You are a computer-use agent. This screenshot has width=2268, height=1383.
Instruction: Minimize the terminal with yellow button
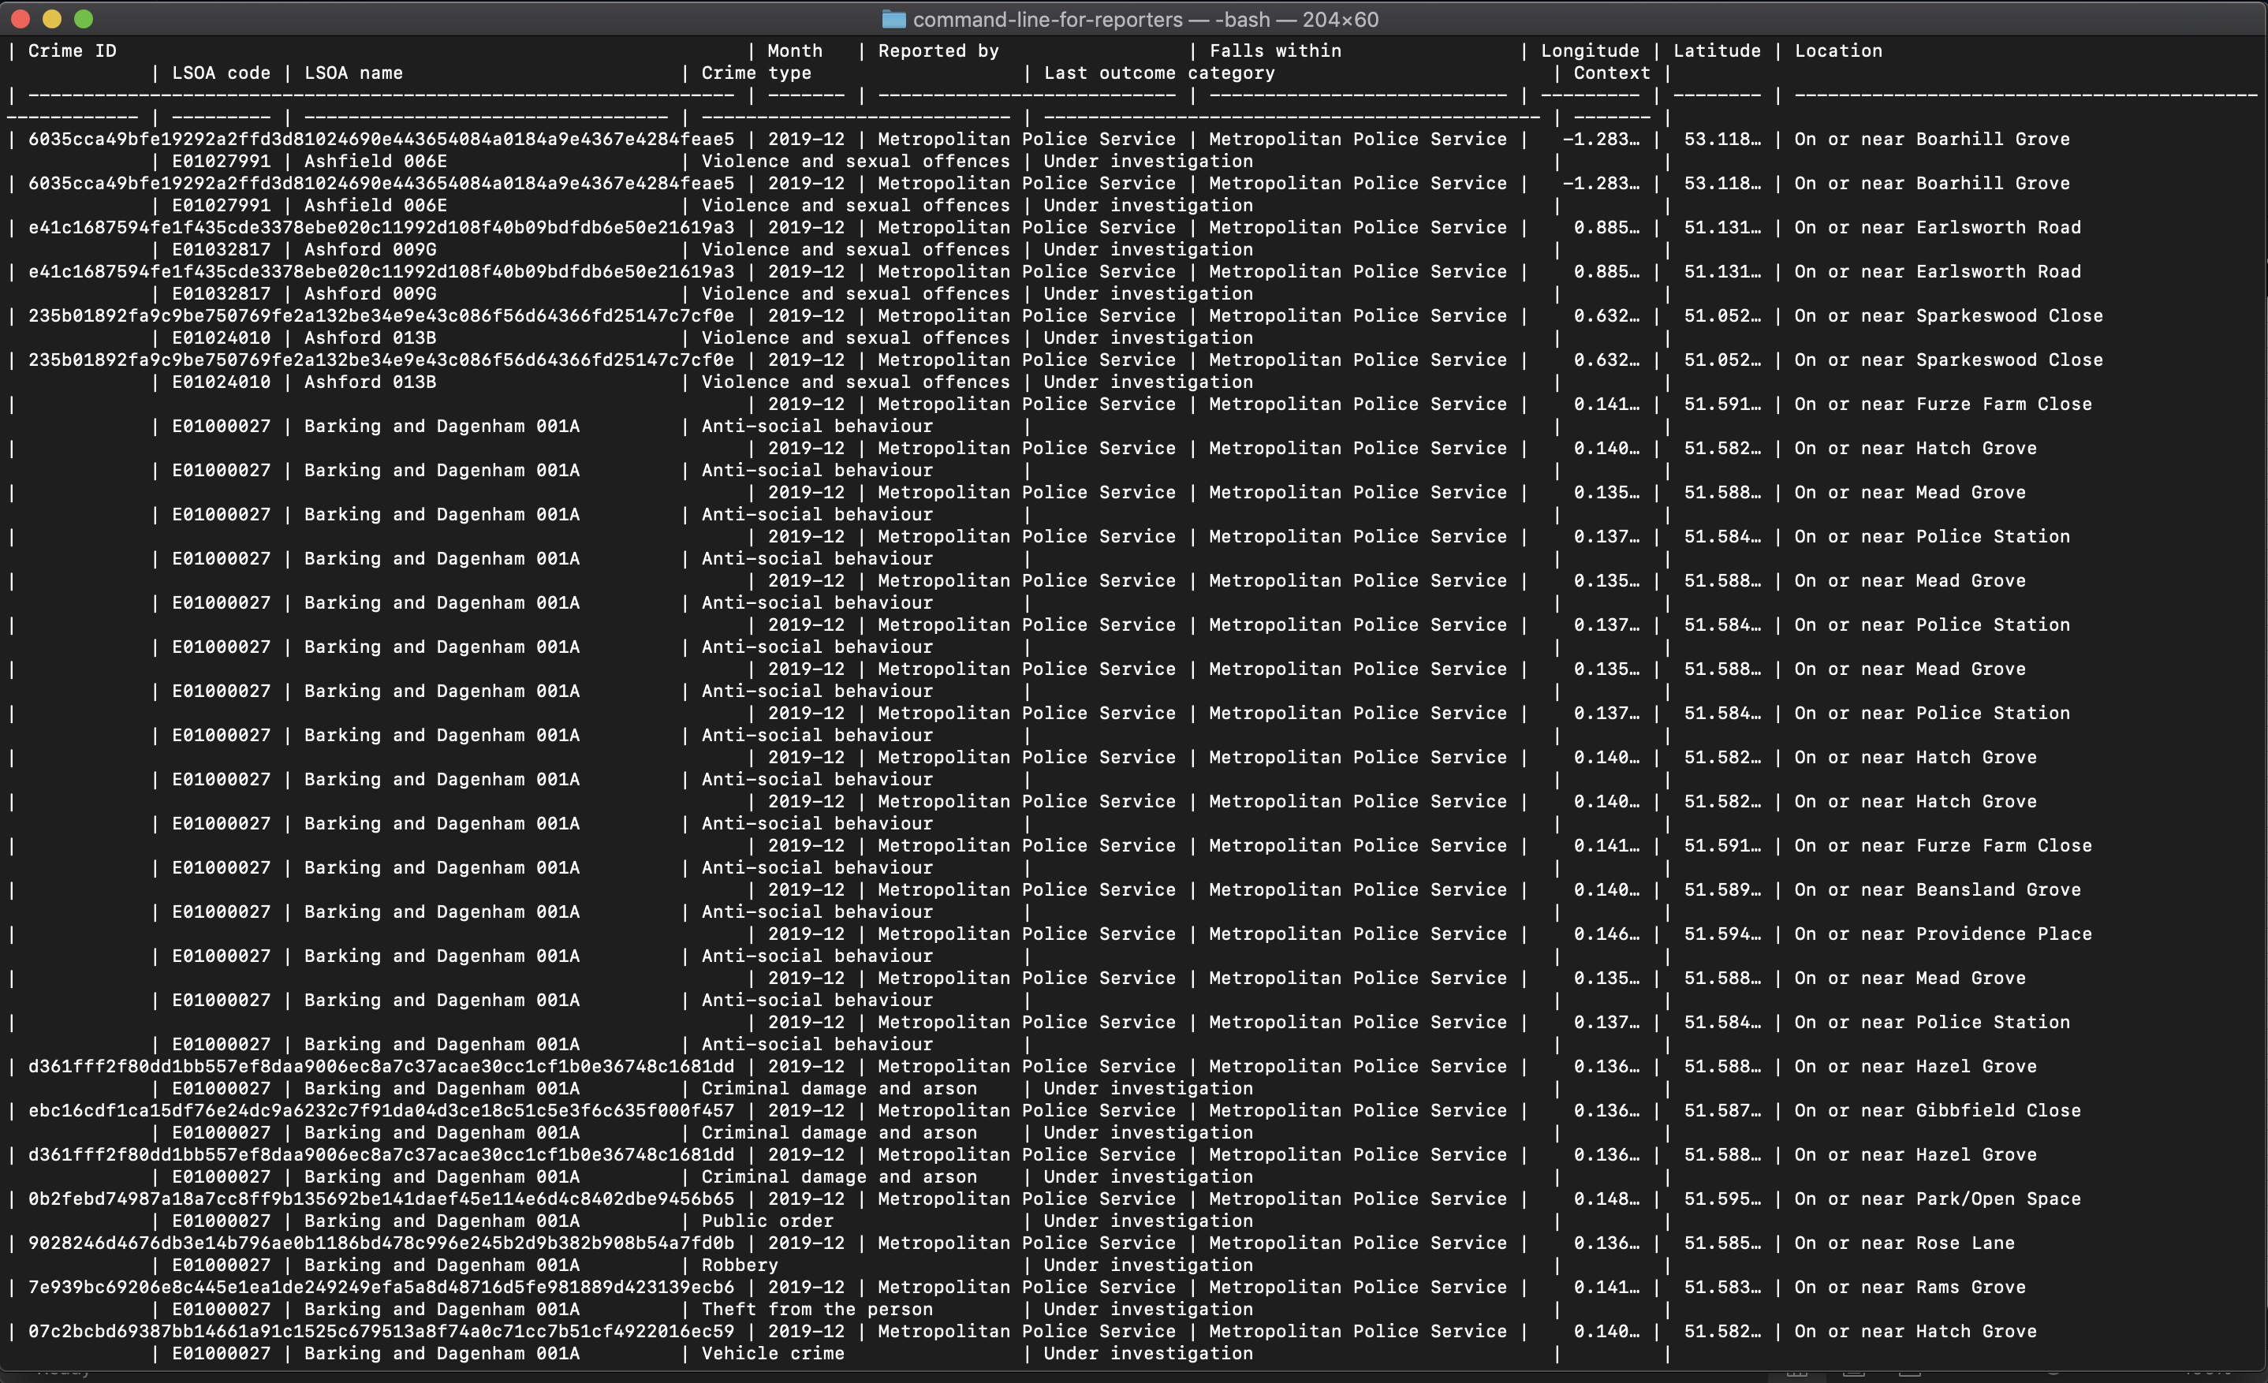tap(51, 18)
